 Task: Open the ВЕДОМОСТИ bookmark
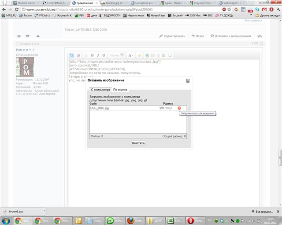coord(110,15)
